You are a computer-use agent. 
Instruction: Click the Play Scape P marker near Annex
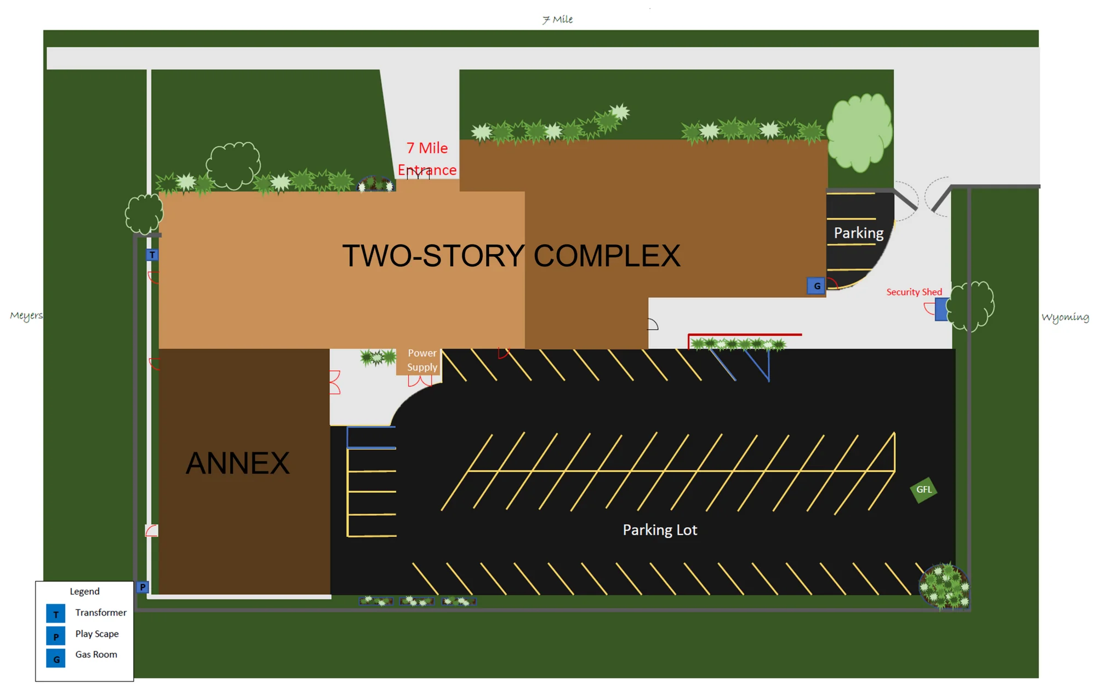coord(142,587)
